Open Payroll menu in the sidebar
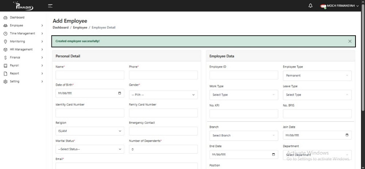 click(x=14, y=66)
